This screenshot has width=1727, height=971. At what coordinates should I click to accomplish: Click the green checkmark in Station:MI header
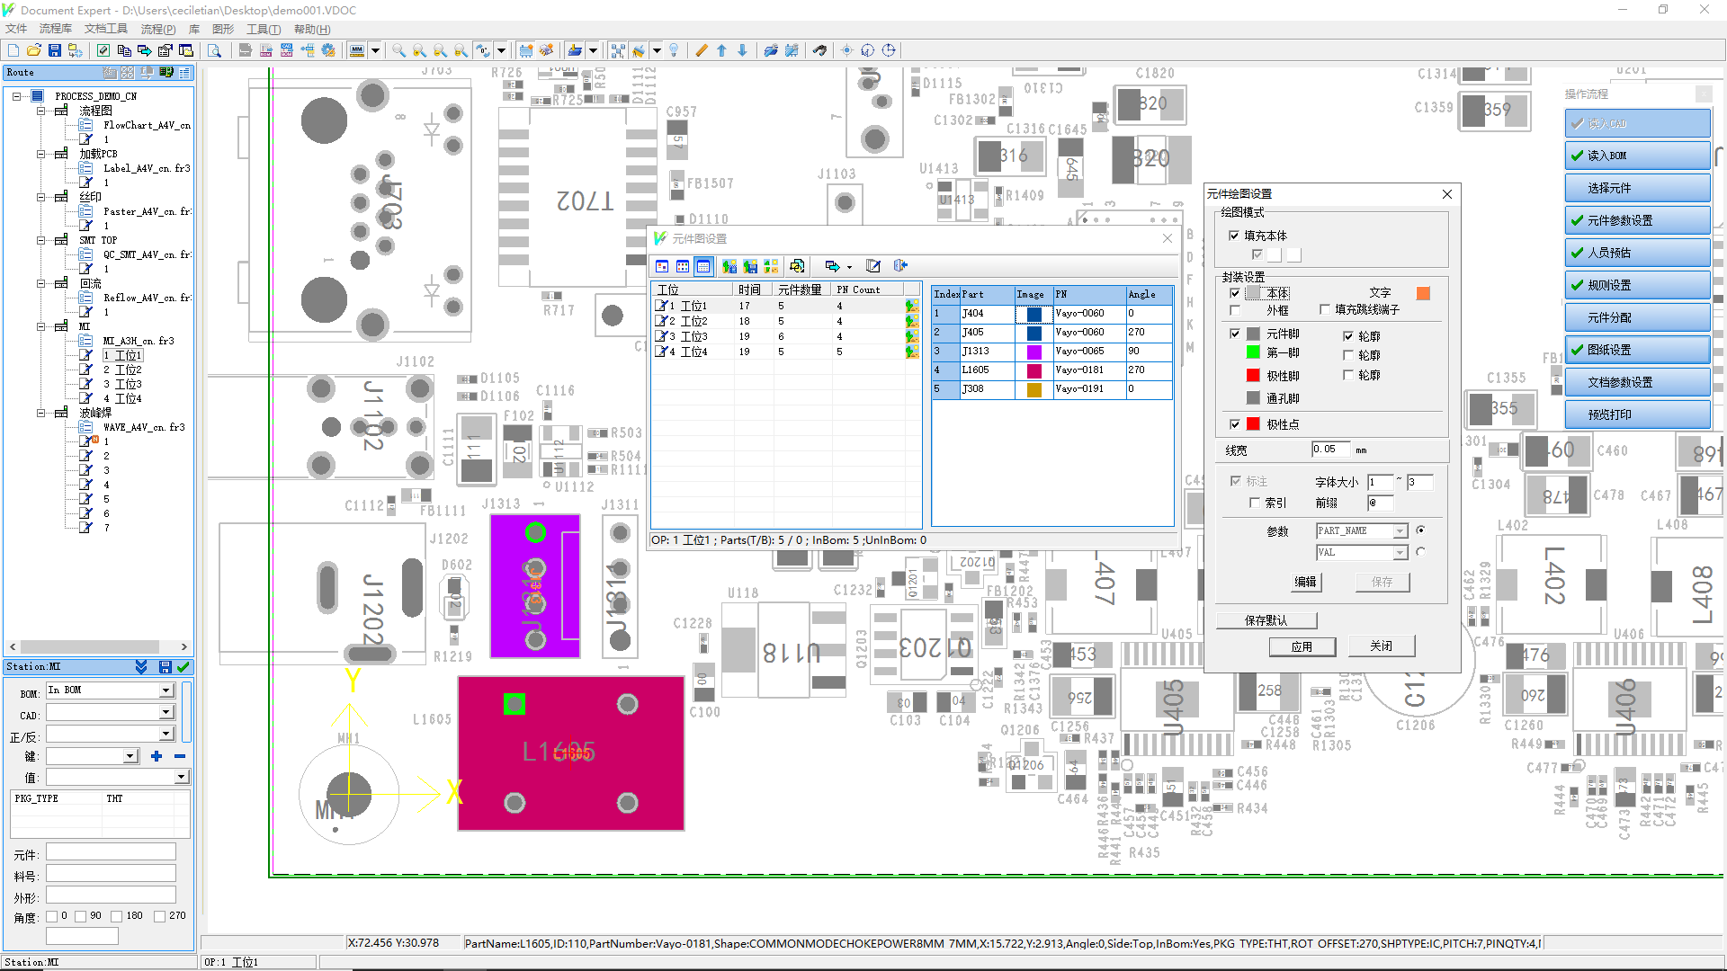(x=183, y=667)
